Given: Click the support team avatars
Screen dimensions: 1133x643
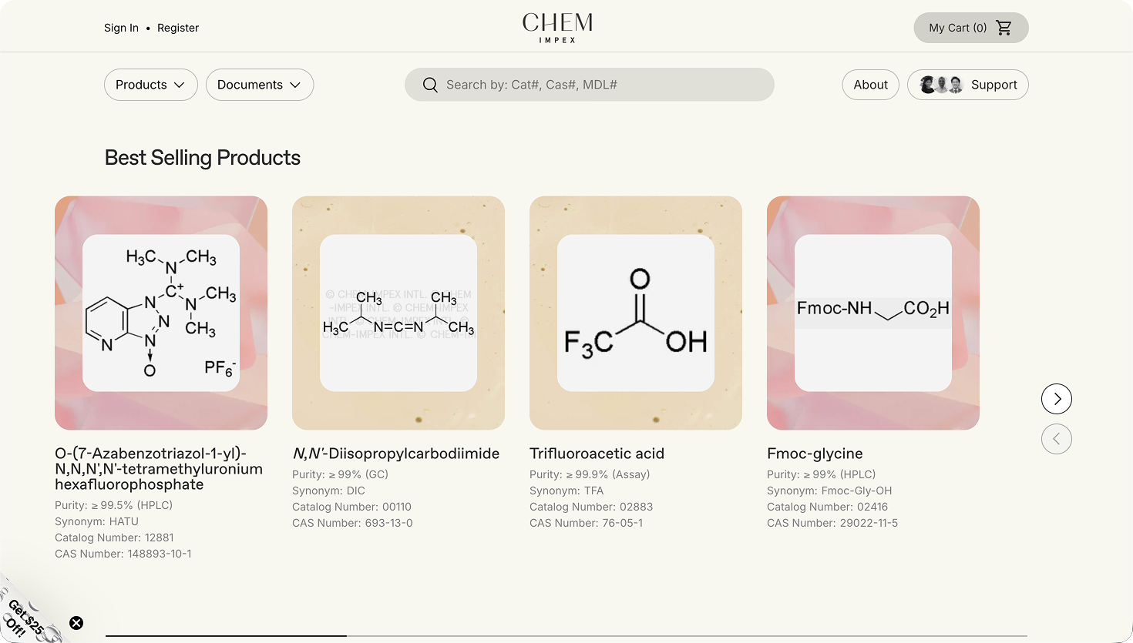Looking at the screenshot, I should (941, 85).
